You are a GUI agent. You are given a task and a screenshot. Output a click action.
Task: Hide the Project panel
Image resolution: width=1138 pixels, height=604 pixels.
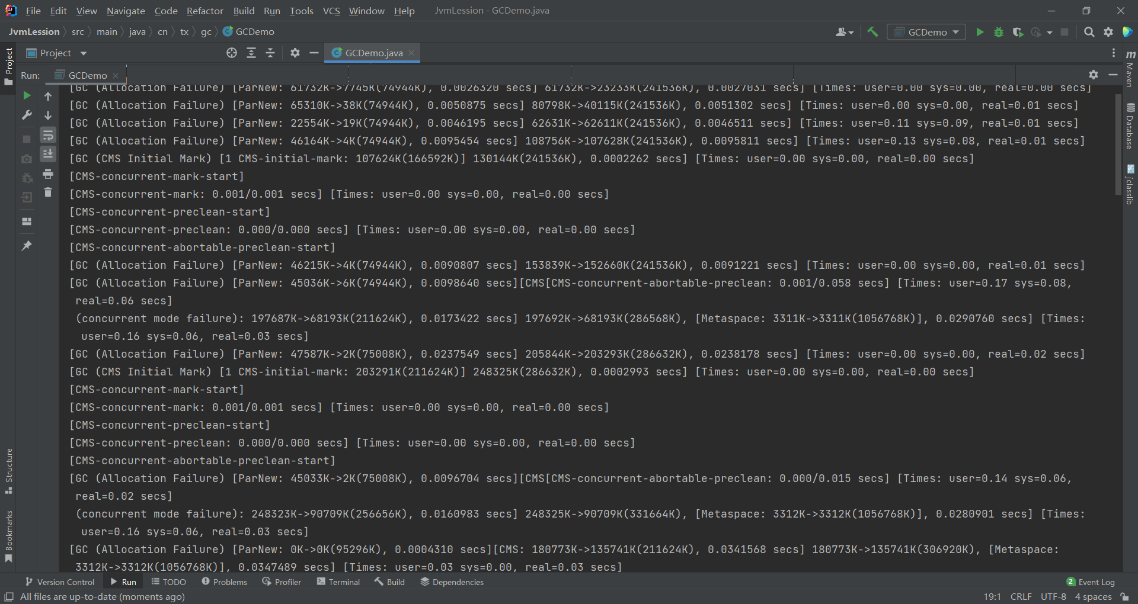click(x=314, y=53)
